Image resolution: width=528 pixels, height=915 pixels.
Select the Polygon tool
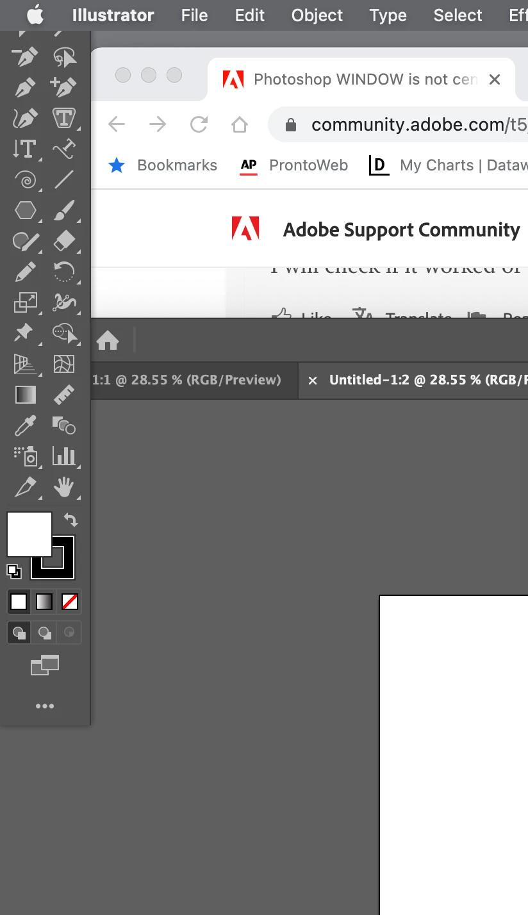(x=25, y=210)
